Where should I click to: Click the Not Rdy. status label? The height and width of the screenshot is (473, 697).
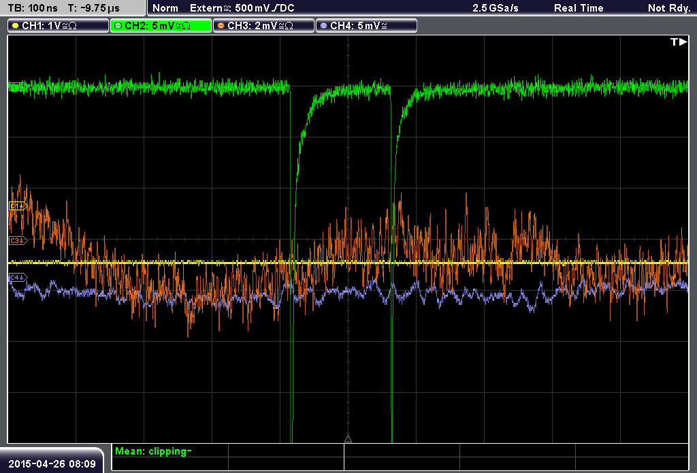669,8
